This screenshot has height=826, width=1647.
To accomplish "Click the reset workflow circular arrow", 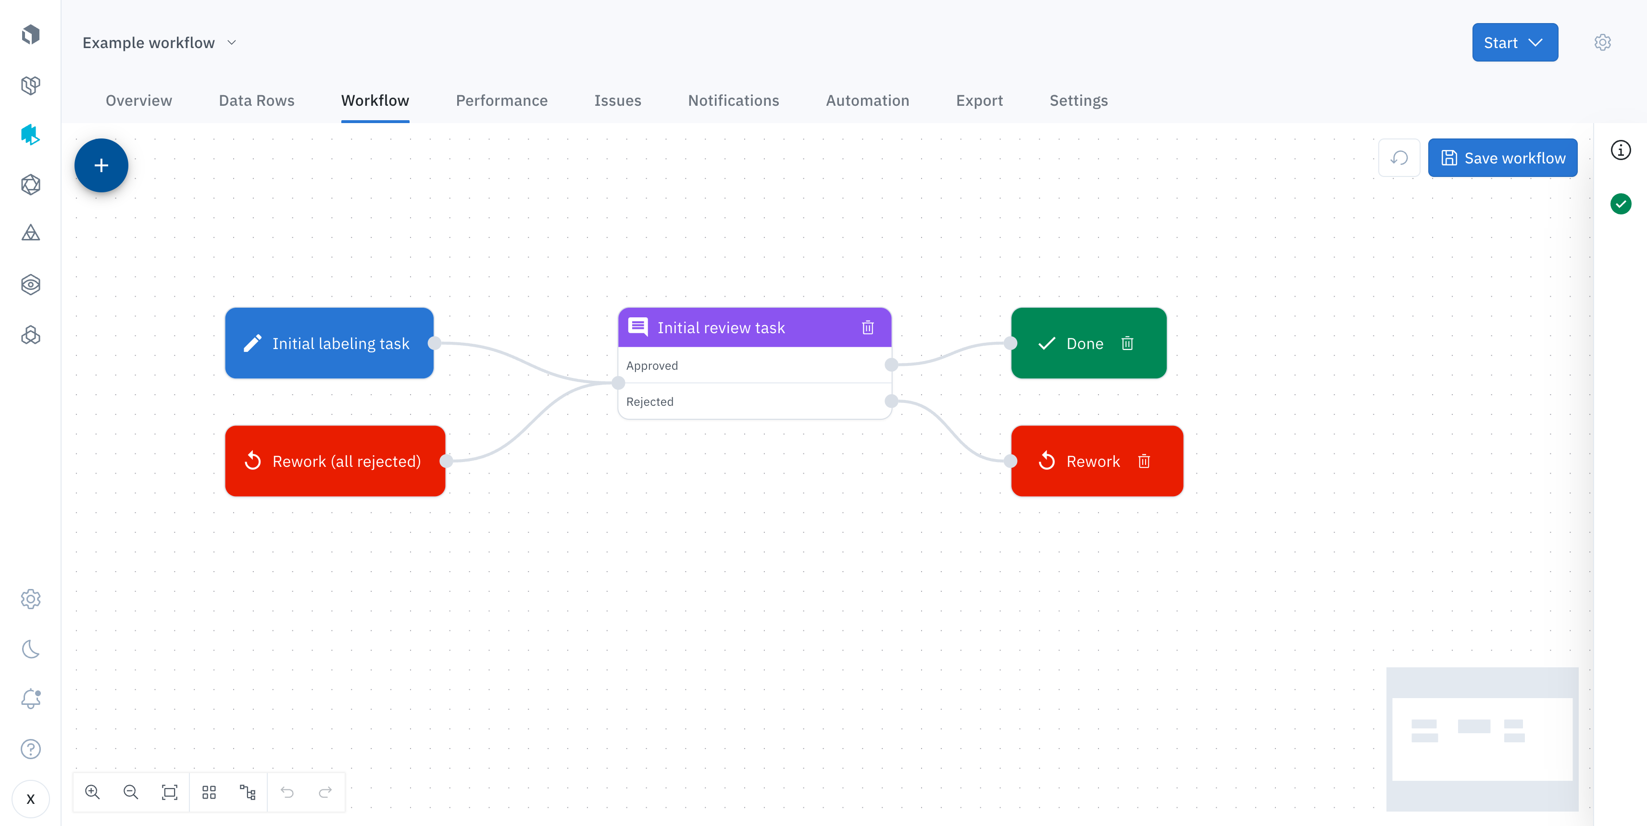I will 1399,158.
